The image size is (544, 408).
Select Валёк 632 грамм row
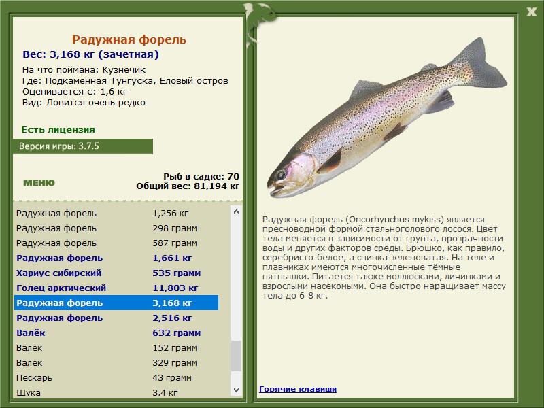point(116,333)
